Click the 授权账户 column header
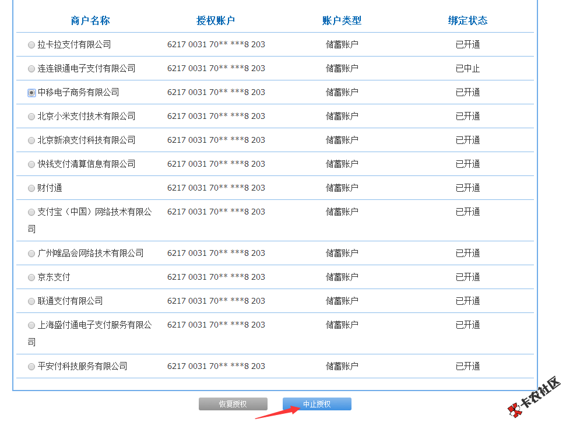This screenshot has width=566, height=429. [x=216, y=20]
